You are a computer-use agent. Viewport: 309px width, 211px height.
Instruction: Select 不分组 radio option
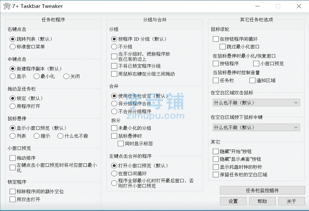pos(114,47)
